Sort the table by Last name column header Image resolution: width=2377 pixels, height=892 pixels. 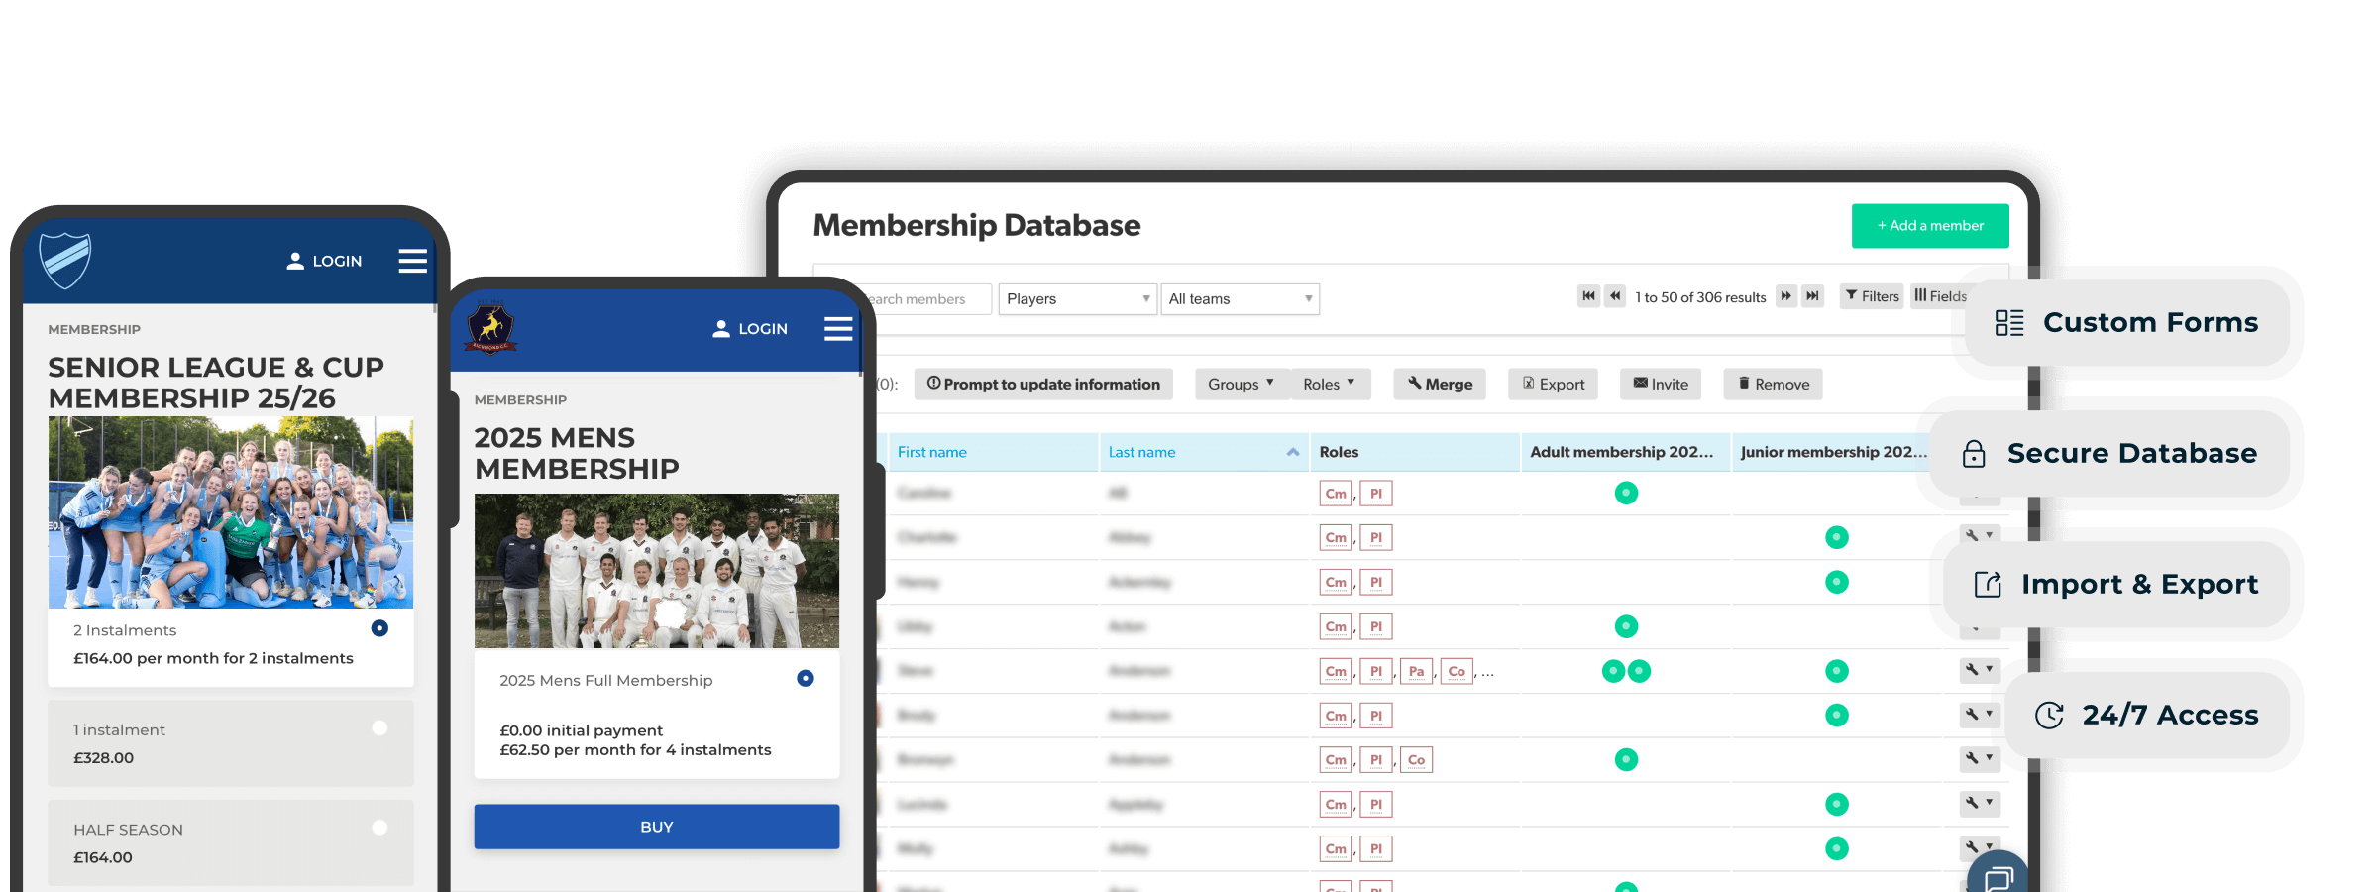tap(1141, 452)
